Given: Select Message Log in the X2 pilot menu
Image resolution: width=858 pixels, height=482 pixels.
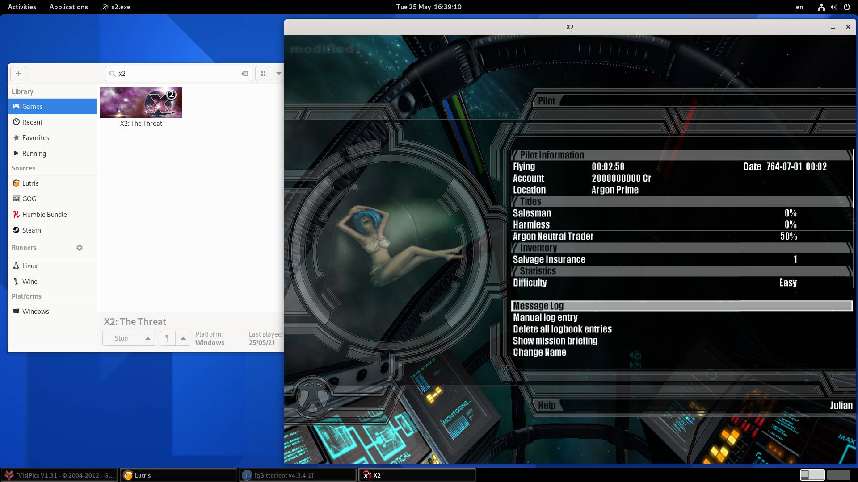Looking at the screenshot, I should click(x=682, y=306).
